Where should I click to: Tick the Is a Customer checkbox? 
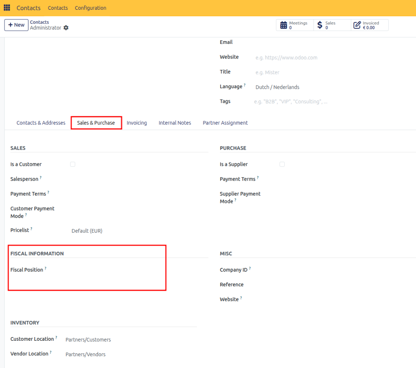click(73, 164)
